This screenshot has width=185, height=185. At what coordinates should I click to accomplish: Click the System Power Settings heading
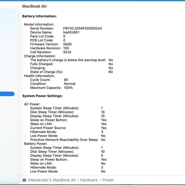[42, 96]
